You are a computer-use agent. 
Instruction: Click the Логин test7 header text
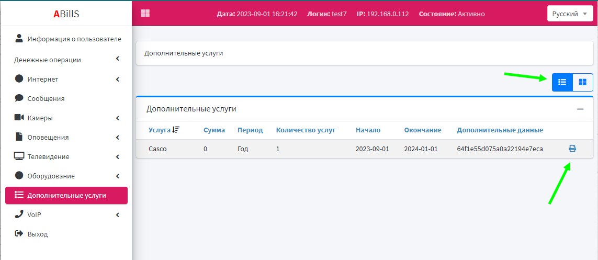click(327, 14)
